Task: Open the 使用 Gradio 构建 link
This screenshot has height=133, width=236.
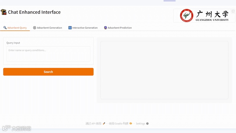Action: pyautogui.click(x=120, y=124)
